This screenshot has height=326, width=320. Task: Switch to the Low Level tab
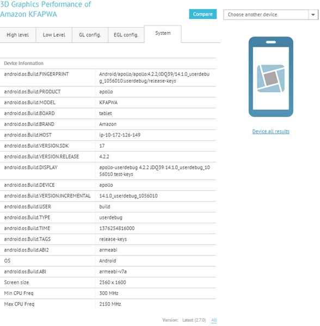(x=54, y=35)
